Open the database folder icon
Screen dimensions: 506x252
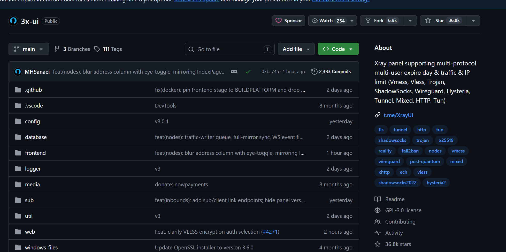tap(18, 137)
